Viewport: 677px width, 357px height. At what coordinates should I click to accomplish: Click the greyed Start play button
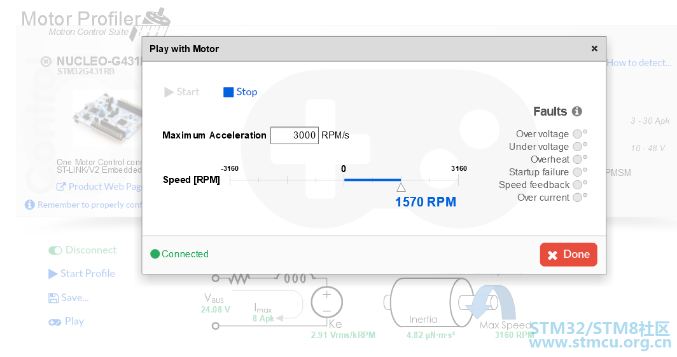click(x=182, y=92)
